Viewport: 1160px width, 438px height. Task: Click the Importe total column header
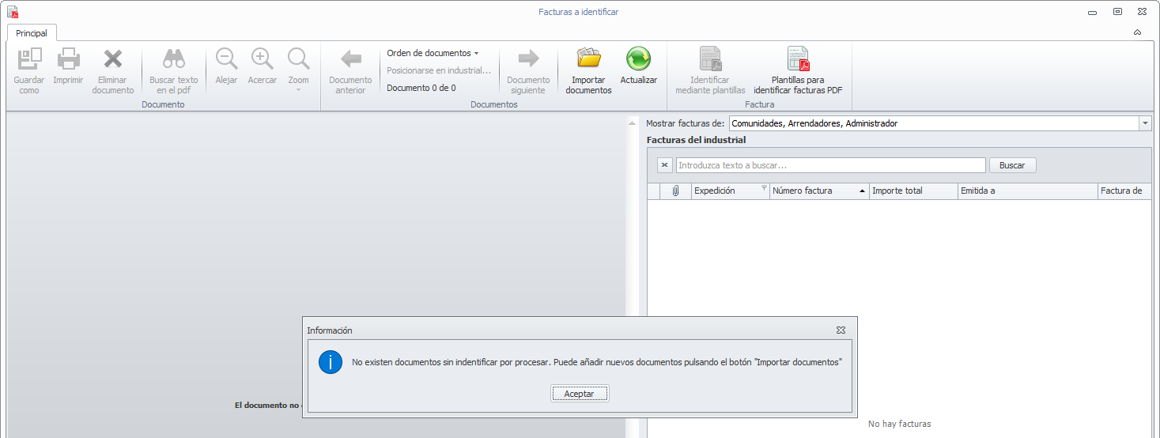pyautogui.click(x=913, y=191)
